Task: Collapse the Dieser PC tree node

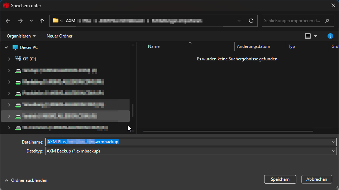Action: [6, 47]
